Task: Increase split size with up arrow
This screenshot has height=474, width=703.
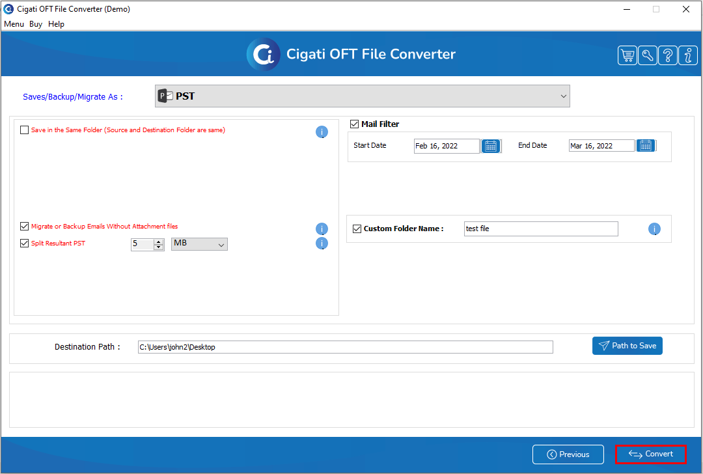Action: click(159, 242)
